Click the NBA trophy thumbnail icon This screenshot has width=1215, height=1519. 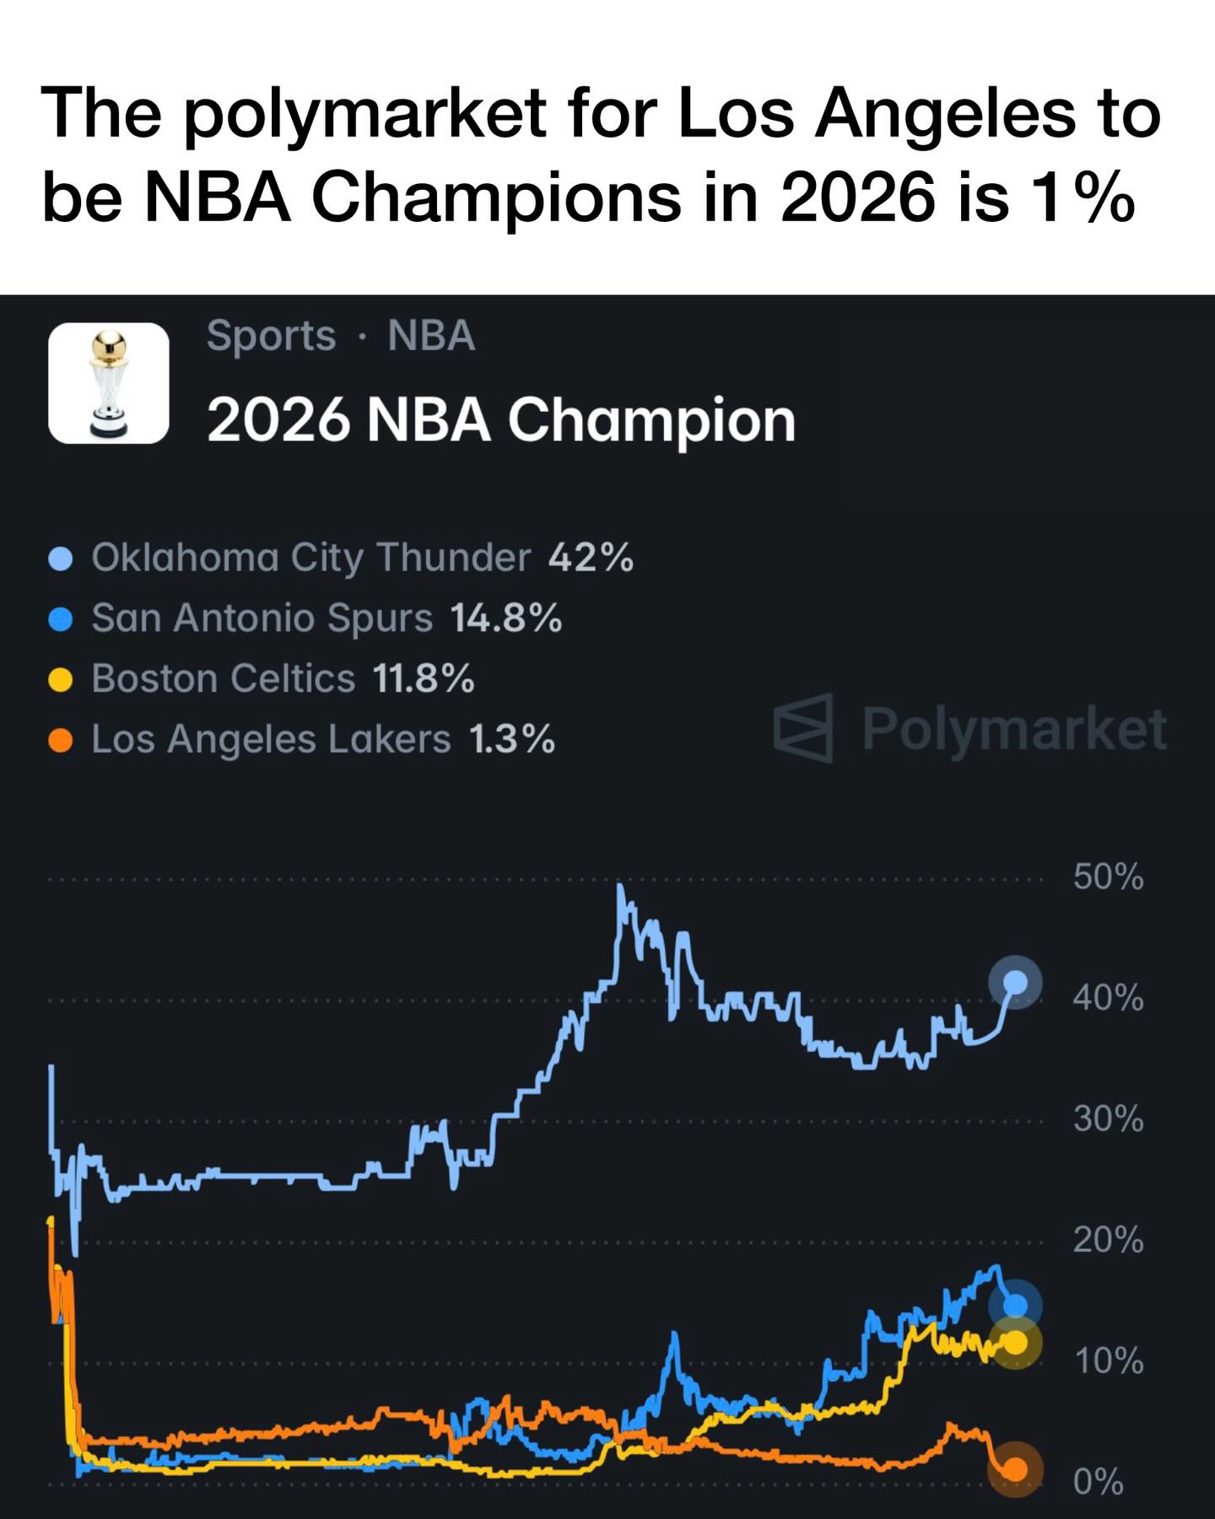coord(109,383)
